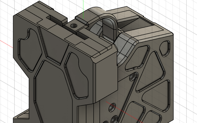Click the green vertical axis line
Screen dimensions: 197x123
pyautogui.click(x=84, y=9)
